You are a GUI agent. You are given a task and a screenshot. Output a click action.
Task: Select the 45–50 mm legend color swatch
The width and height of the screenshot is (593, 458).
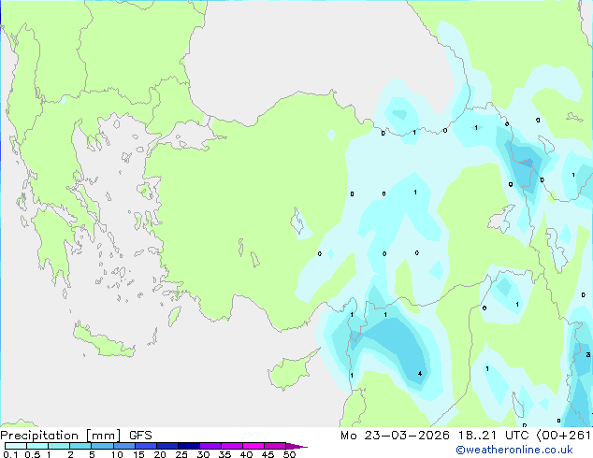275,446
